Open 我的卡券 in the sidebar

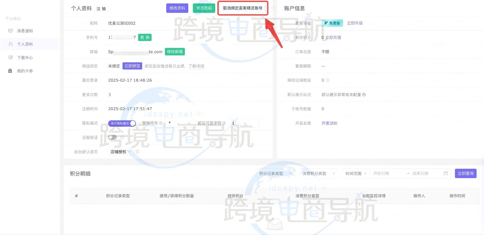coord(25,71)
